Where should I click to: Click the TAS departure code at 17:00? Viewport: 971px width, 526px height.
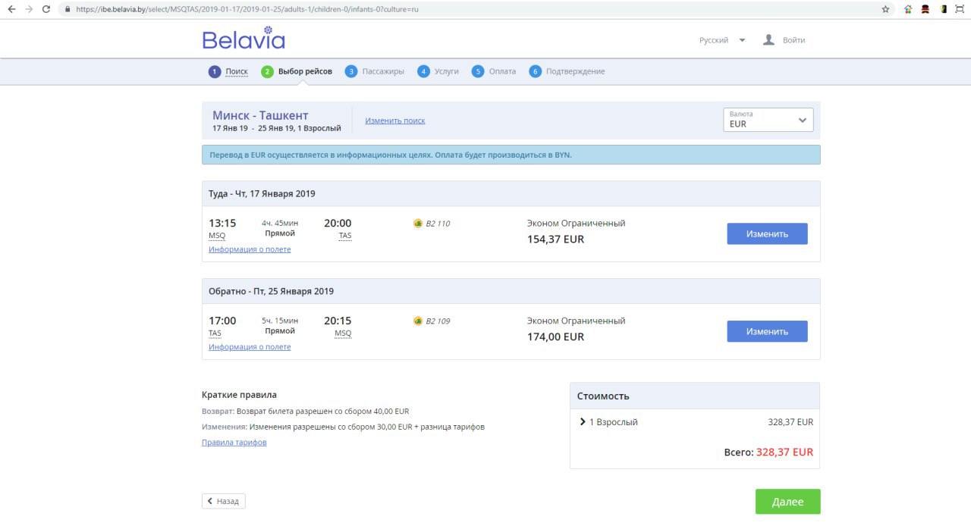coord(215,333)
